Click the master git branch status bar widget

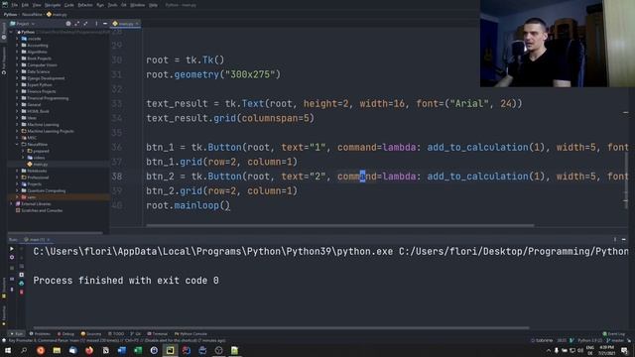coord(615,340)
